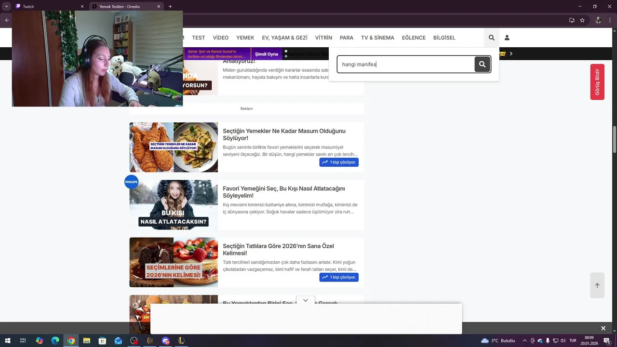Open the TV & SİNEMA category
The image size is (617, 347).
click(377, 38)
